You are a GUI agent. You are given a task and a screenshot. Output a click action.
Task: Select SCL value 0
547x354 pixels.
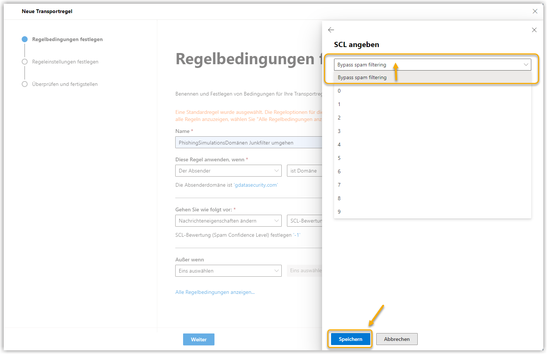432,91
